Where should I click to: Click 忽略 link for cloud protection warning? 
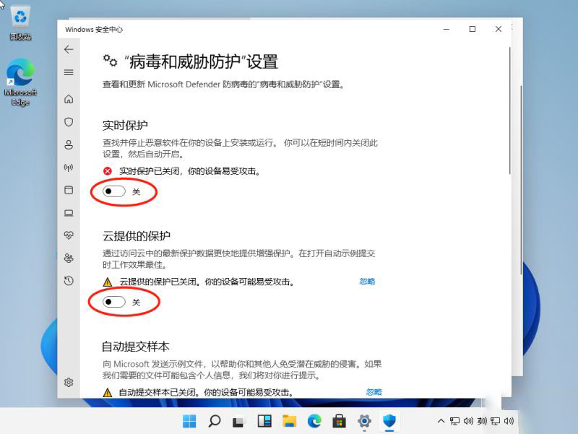point(367,282)
